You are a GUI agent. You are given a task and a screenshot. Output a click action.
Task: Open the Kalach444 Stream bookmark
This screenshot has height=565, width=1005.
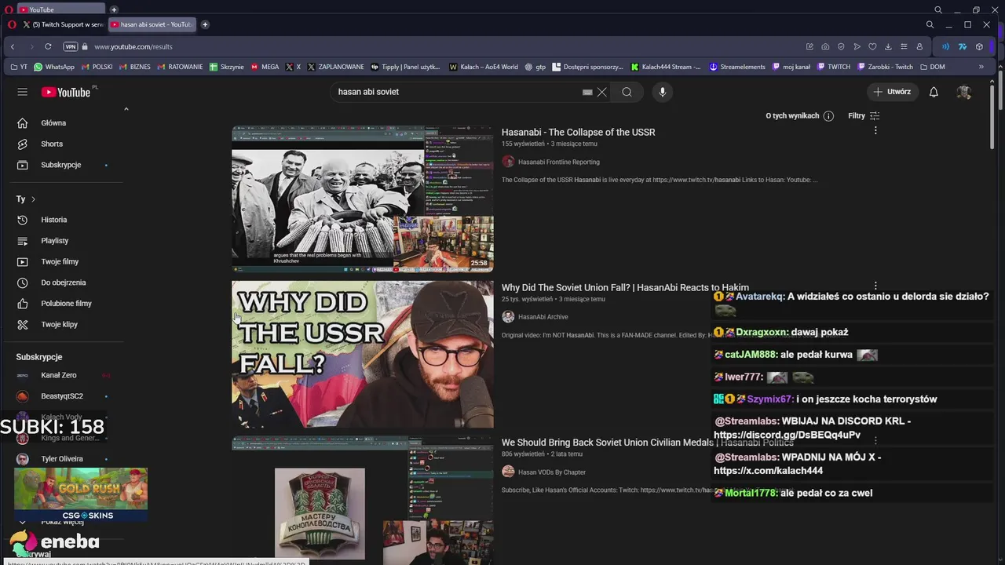click(x=667, y=67)
